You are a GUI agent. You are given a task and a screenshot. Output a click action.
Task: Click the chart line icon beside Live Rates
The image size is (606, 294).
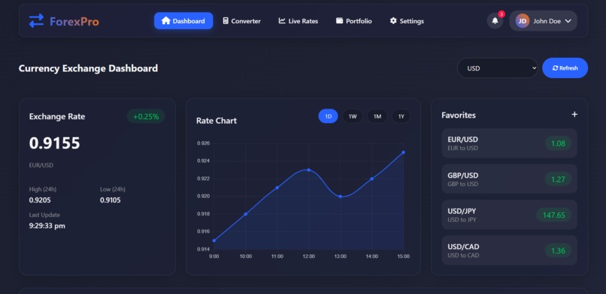pyautogui.click(x=282, y=21)
